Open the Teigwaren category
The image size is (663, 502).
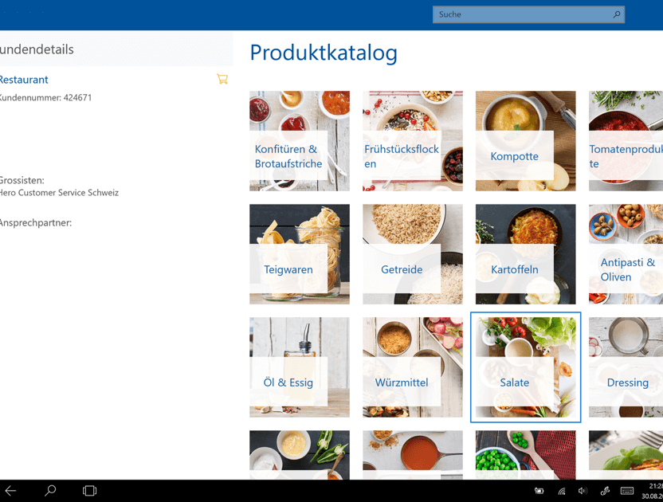coord(299,254)
